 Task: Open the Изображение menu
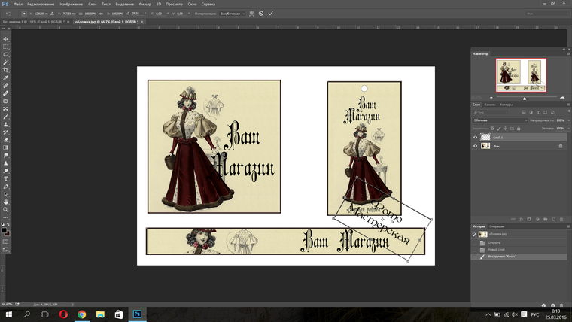click(71, 4)
